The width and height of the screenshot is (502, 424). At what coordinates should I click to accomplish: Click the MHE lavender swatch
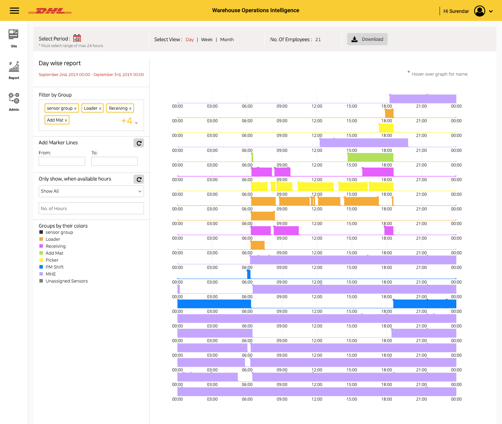click(41, 274)
